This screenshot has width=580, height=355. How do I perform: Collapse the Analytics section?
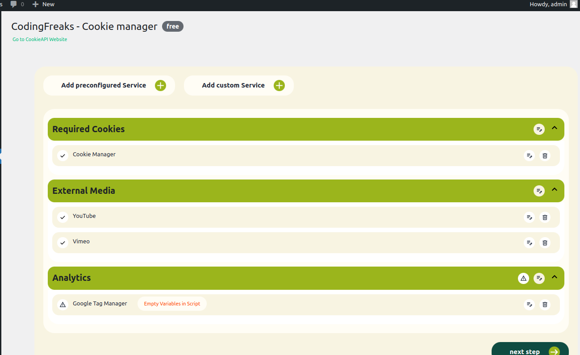(555, 277)
